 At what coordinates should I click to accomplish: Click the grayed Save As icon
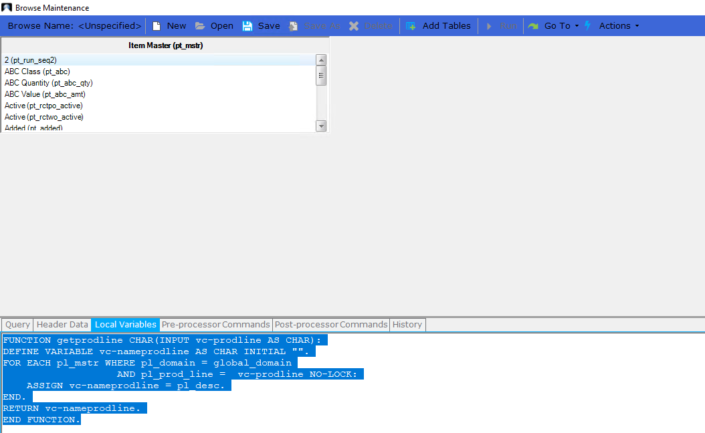(293, 25)
